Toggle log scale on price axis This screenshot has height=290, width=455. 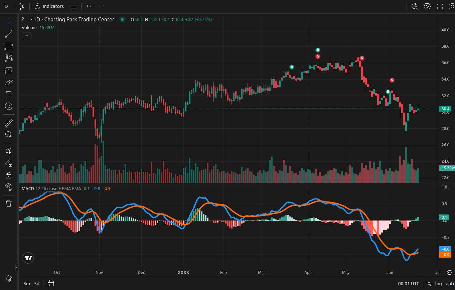(x=438, y=284)
